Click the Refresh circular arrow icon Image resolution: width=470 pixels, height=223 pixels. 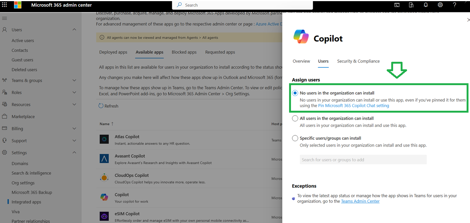101,106
